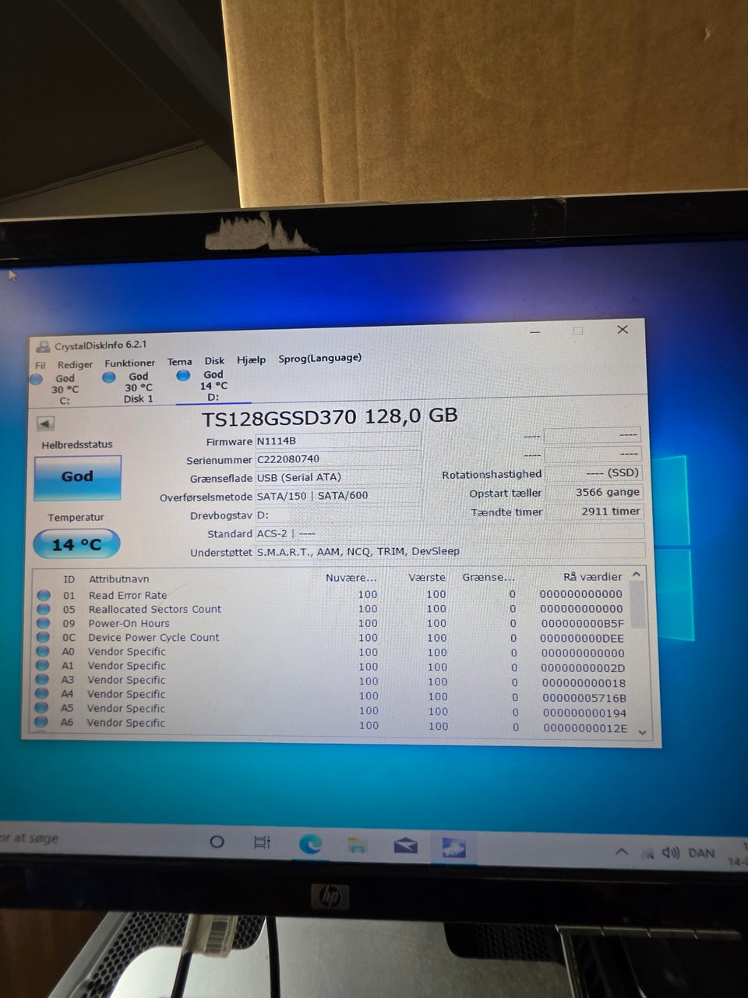Click raw value 000000000B5F
748x998 pixels.
pyautogui.click(x=583, y=624)
